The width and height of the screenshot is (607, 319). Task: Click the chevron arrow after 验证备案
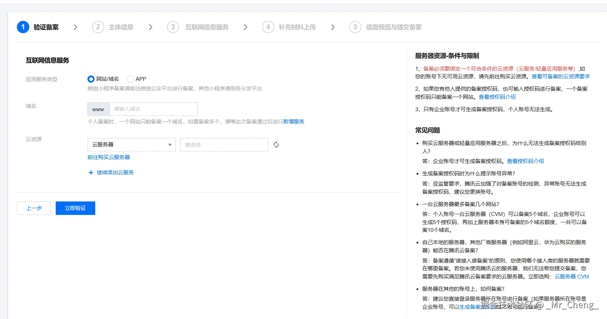pos(75,27)
